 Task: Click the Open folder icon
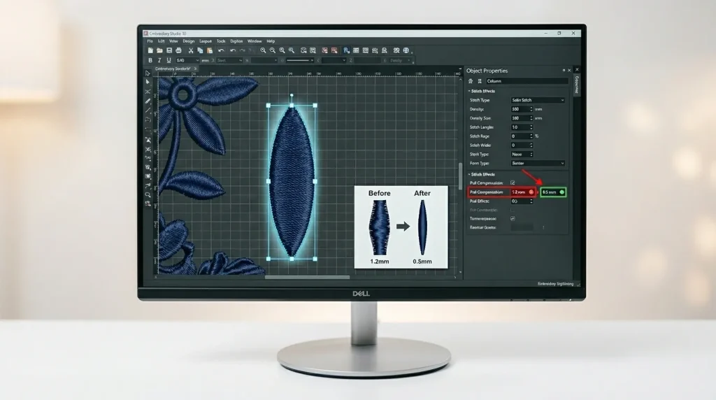click(159, 50)
